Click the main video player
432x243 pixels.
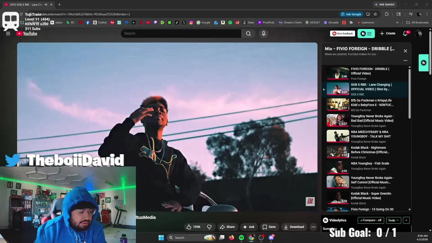pos(167,127)
